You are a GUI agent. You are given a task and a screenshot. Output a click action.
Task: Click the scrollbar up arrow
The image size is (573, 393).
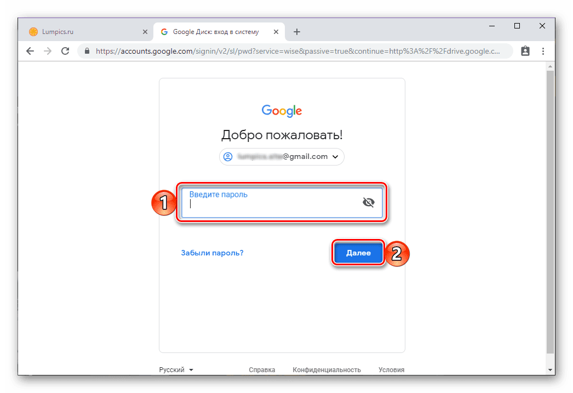coord(550,66)
